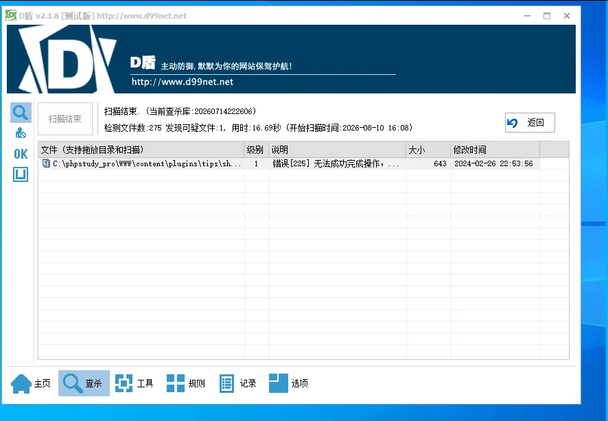The height and width of the screenshot is (421, 608).
Task: Select the magnifier scan icon in left sidebar
Action: pos(21,113)
